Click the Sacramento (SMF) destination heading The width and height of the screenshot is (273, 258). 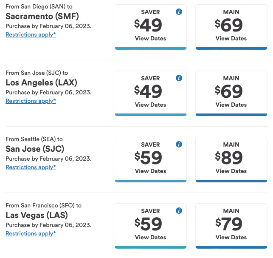[x=42, y=16]
